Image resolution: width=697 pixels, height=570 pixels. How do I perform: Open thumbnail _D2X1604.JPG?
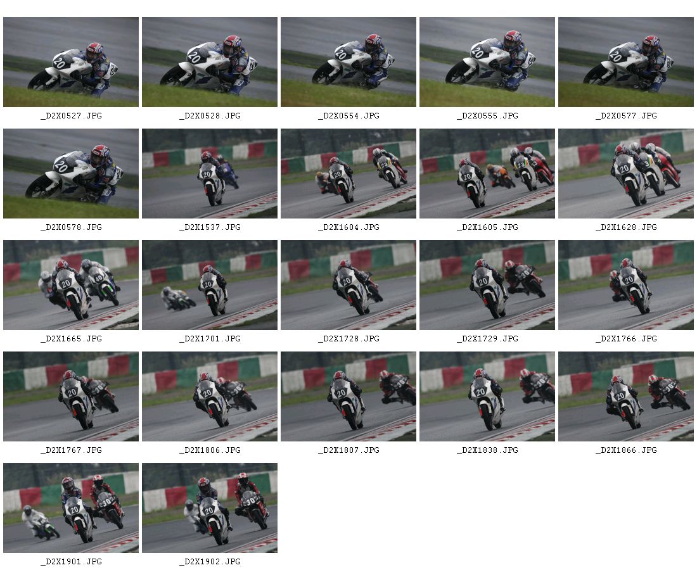tap(348, 174)
